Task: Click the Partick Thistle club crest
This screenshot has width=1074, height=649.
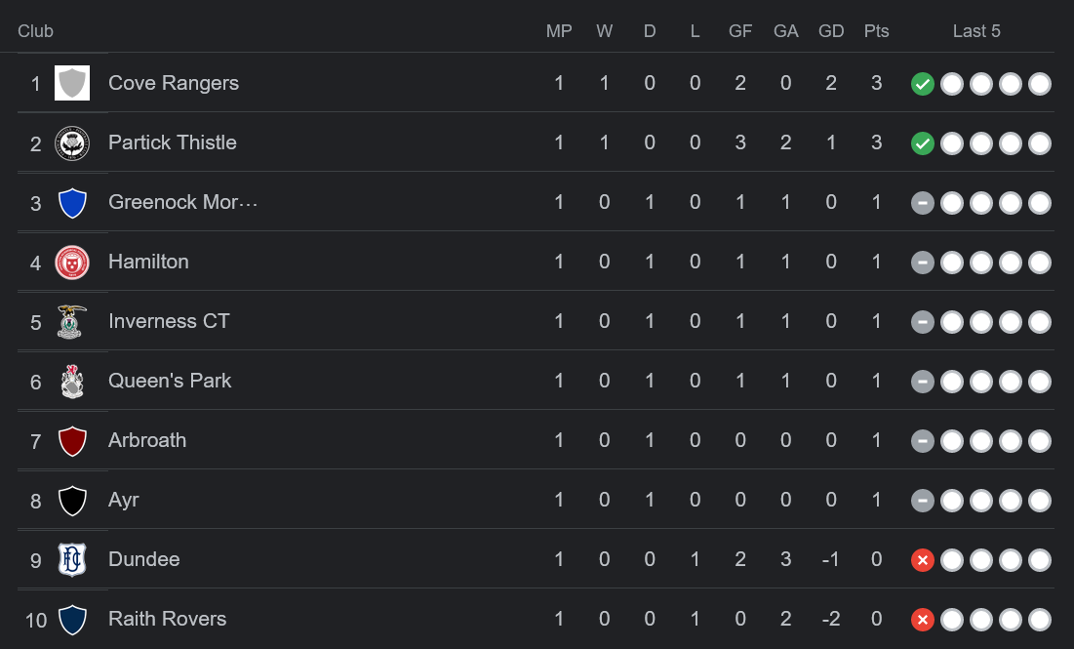Action: [72, 143]
